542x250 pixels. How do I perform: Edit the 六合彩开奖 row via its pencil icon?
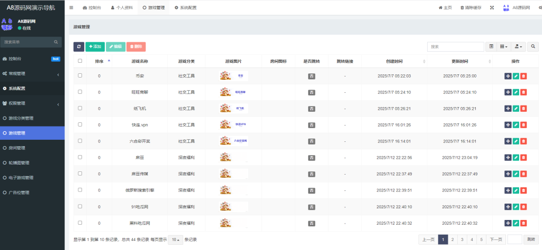click(x=516, y=141)
